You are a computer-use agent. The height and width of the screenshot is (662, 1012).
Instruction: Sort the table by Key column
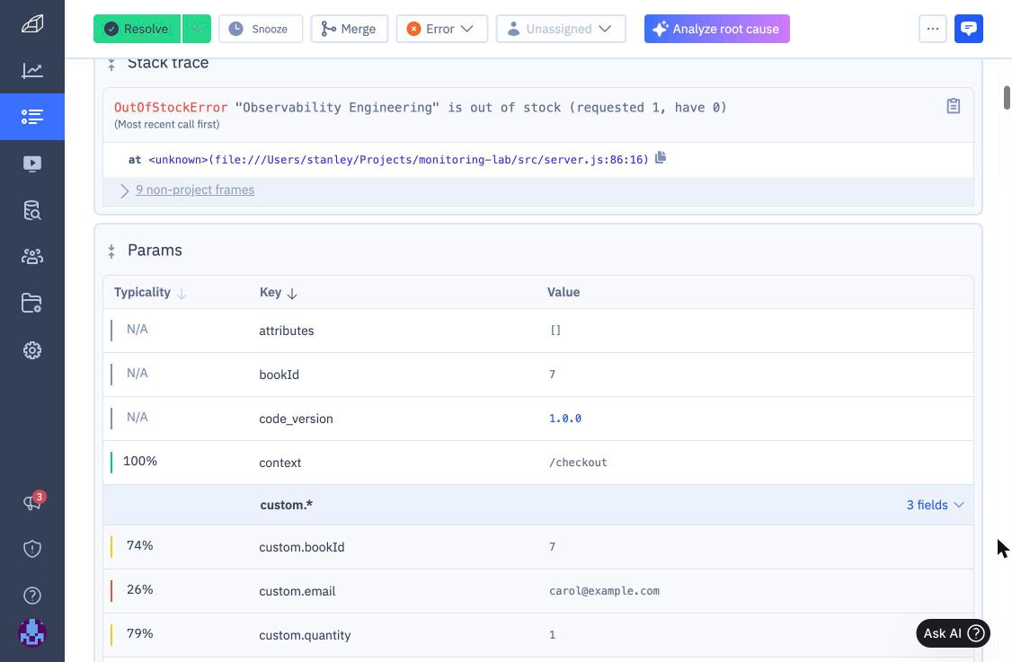coord(279,292)
